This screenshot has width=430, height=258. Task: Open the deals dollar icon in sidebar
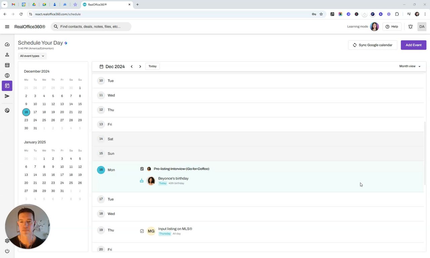[x=7, y=76]
